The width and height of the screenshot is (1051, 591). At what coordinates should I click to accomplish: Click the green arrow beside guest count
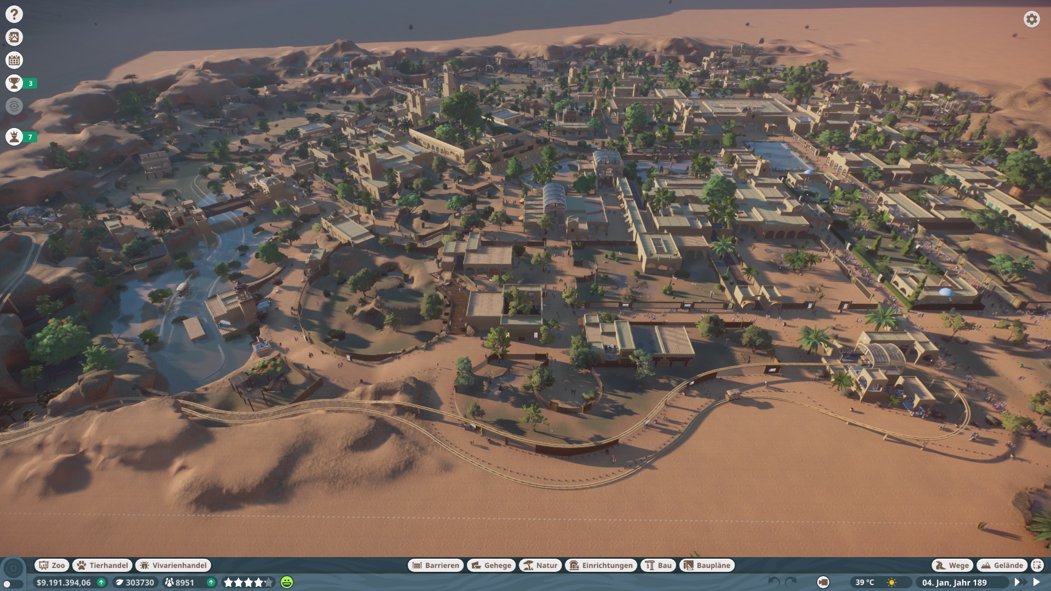(211, 583)
